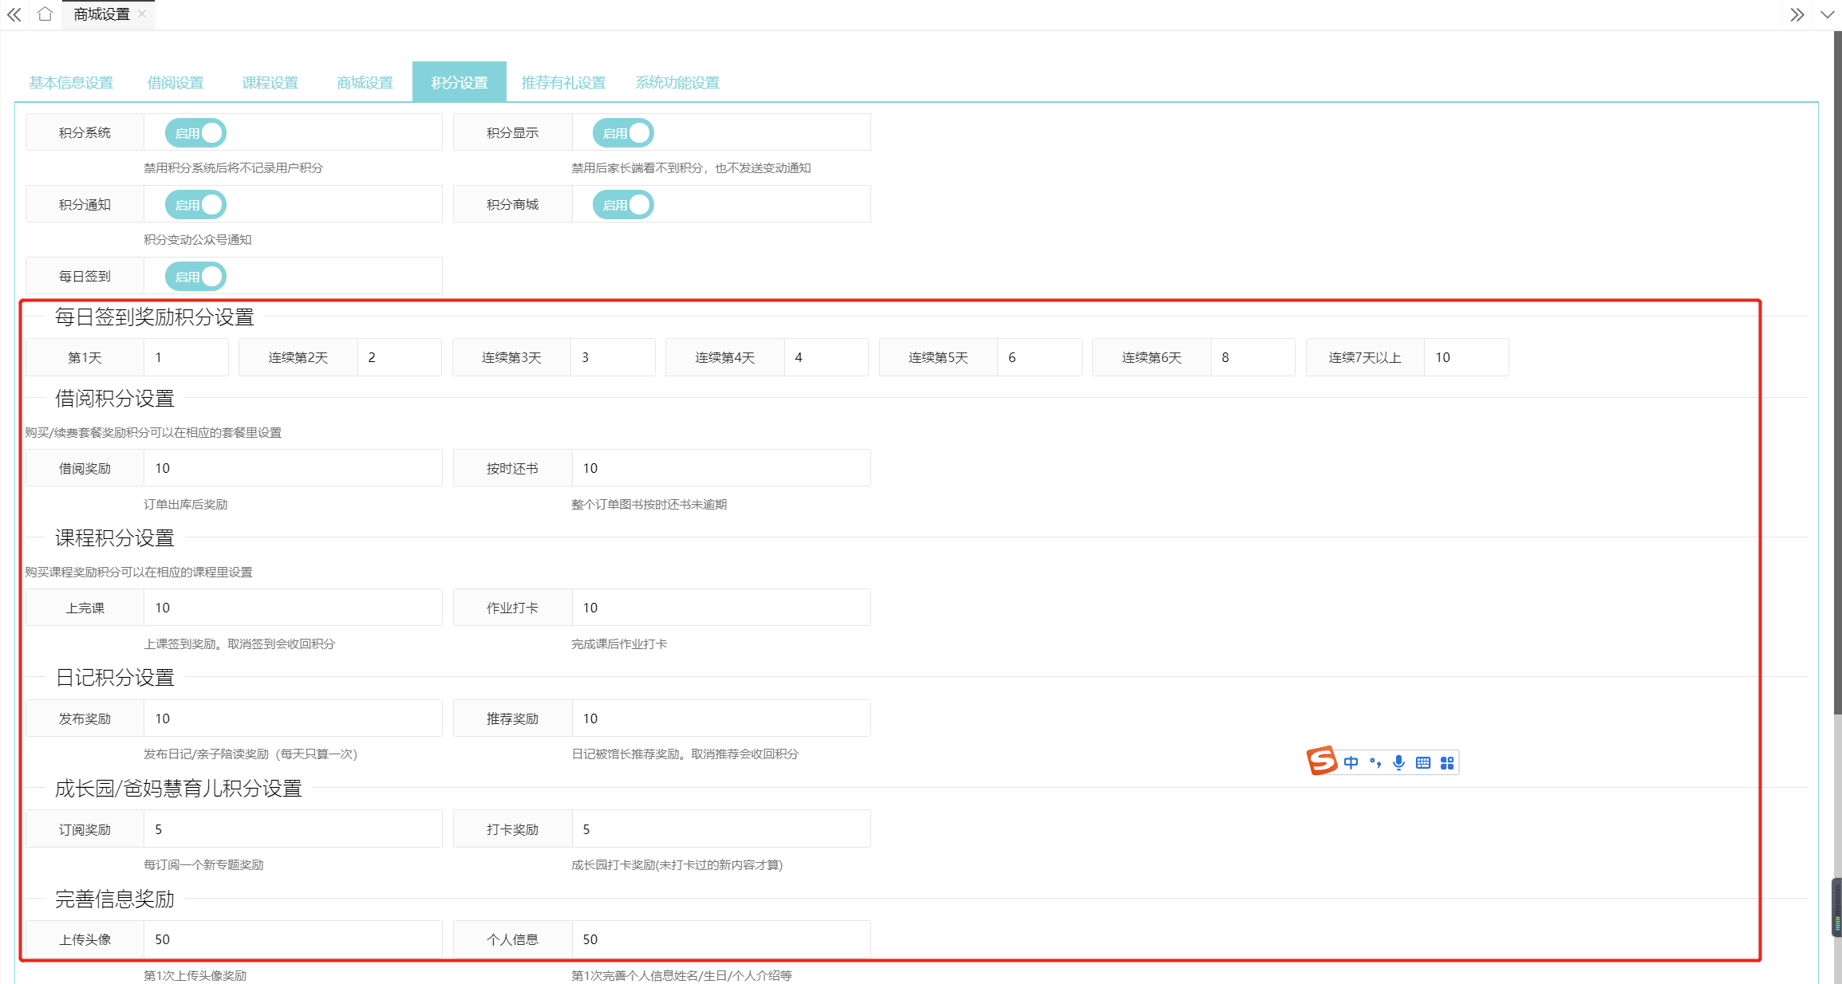Image resolution: width=1842 pixels, height=984 pixels.
Task: Open the 课程设置 tab
Action: [x=270, y=82]
